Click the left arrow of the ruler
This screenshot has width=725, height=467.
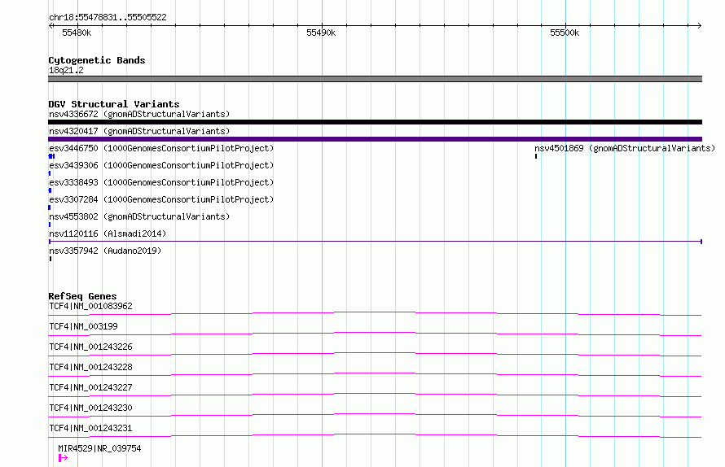click(x=51, y=26)
